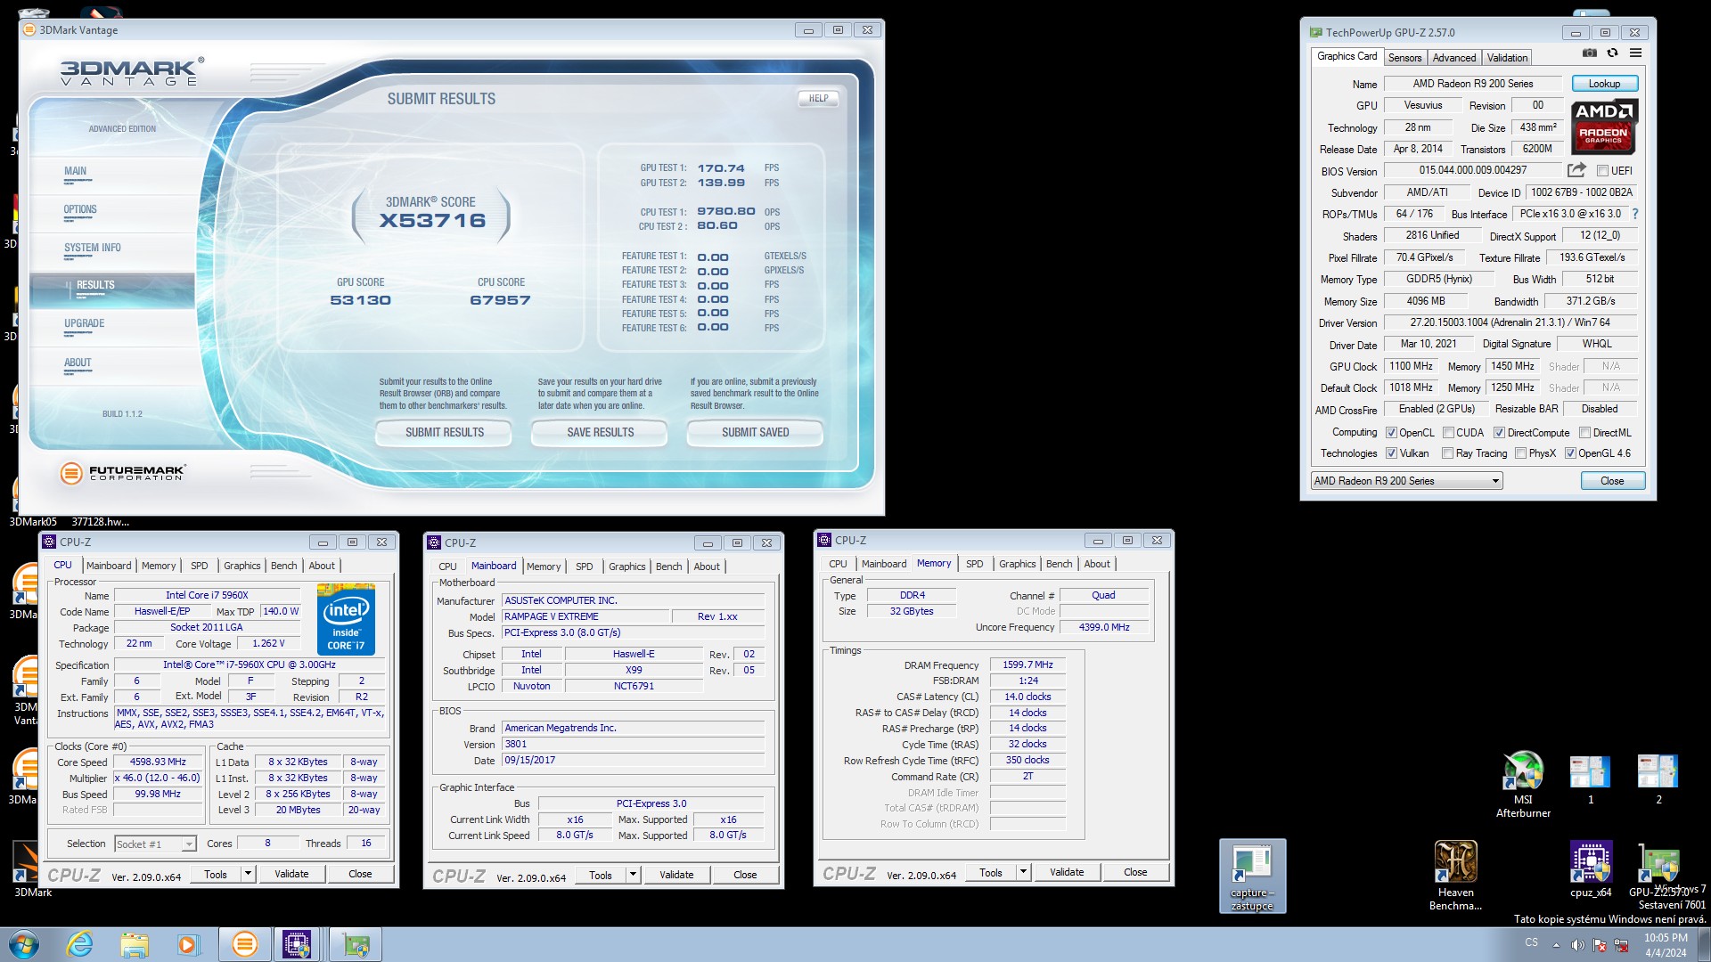Select UPGRADE in 3DMark sidebar
This screenshot has width=1711, height=962.
(84, 324)
